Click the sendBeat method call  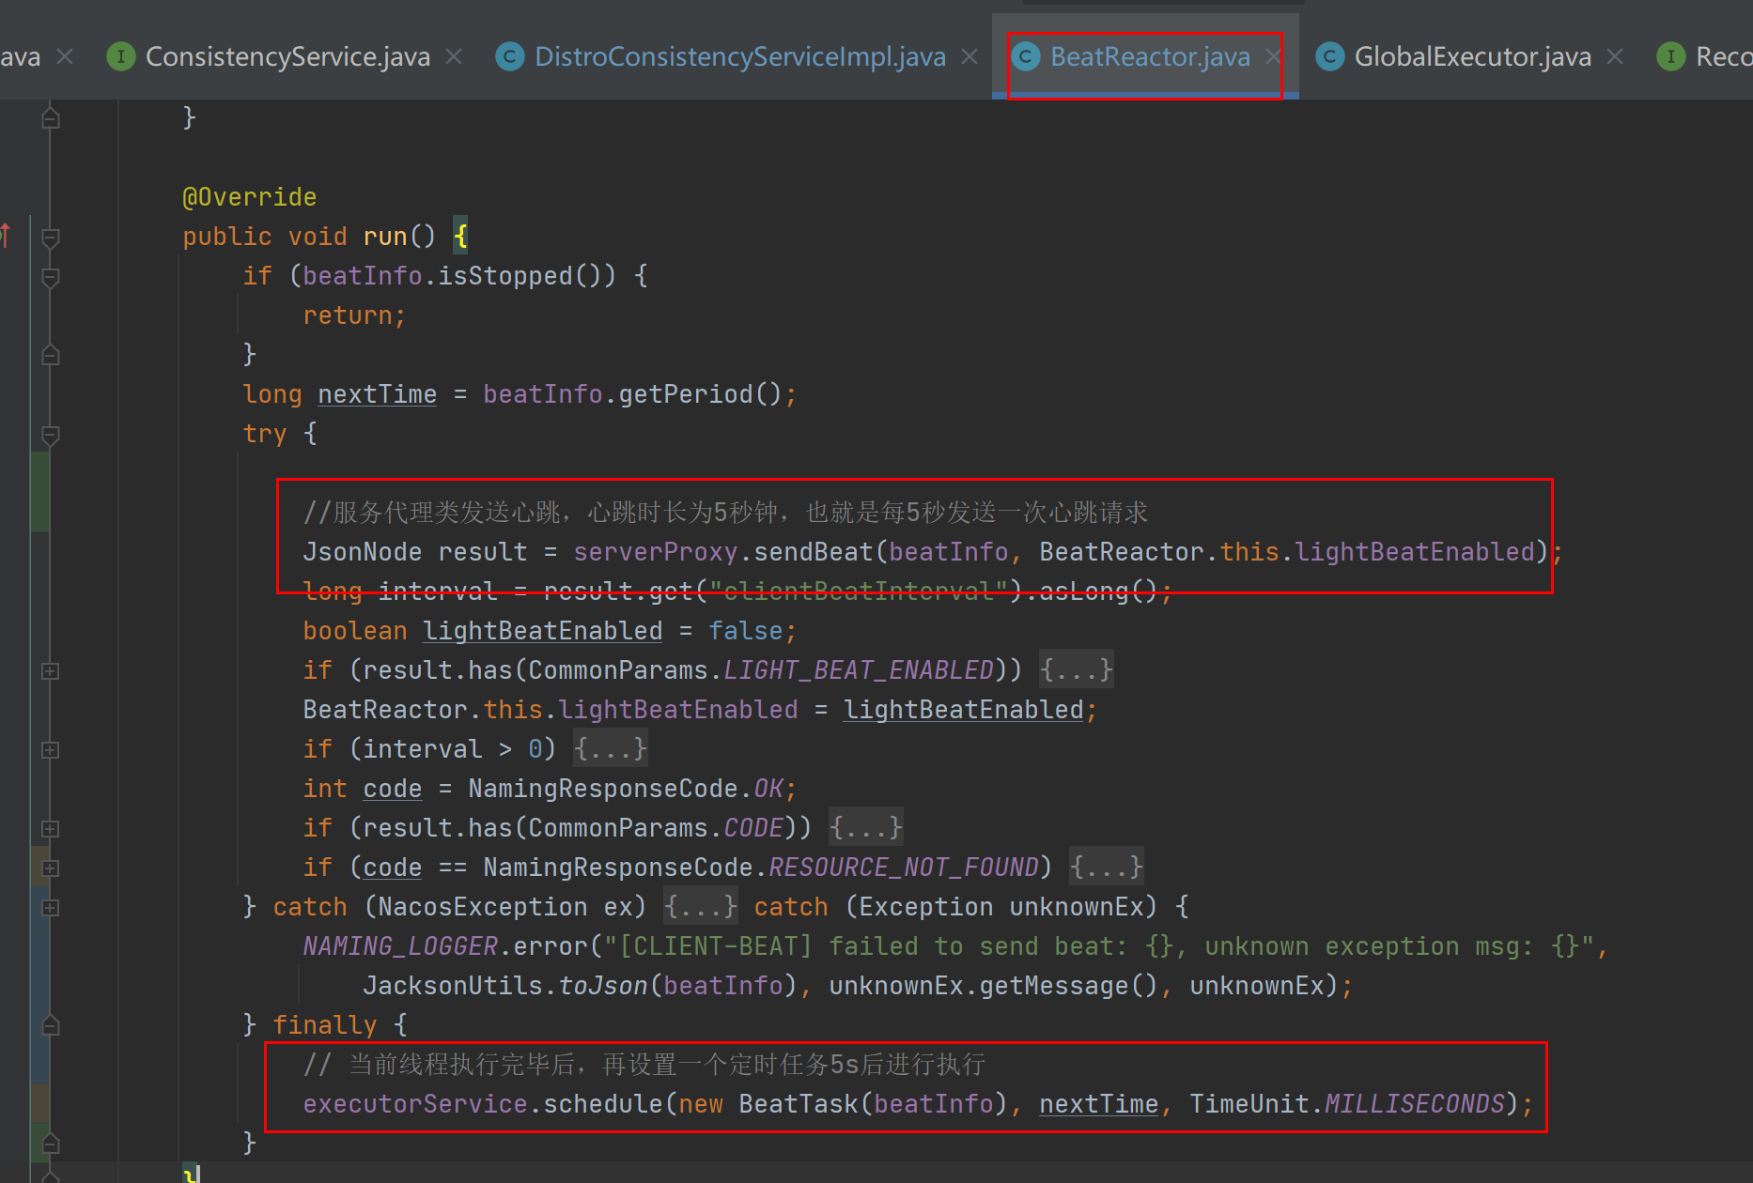(814, 552)
